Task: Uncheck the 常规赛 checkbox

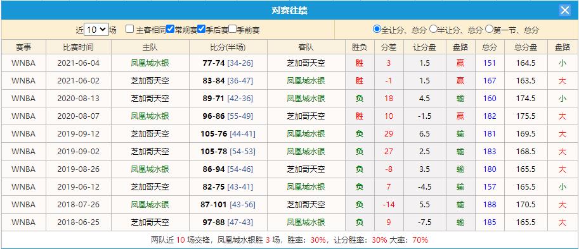Action: click(170, 29)
